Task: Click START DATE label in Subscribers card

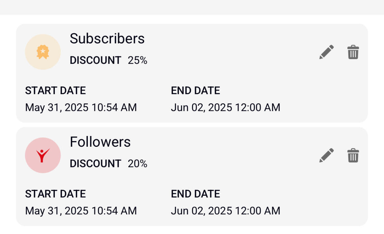Action: click(x=55, y=91)
